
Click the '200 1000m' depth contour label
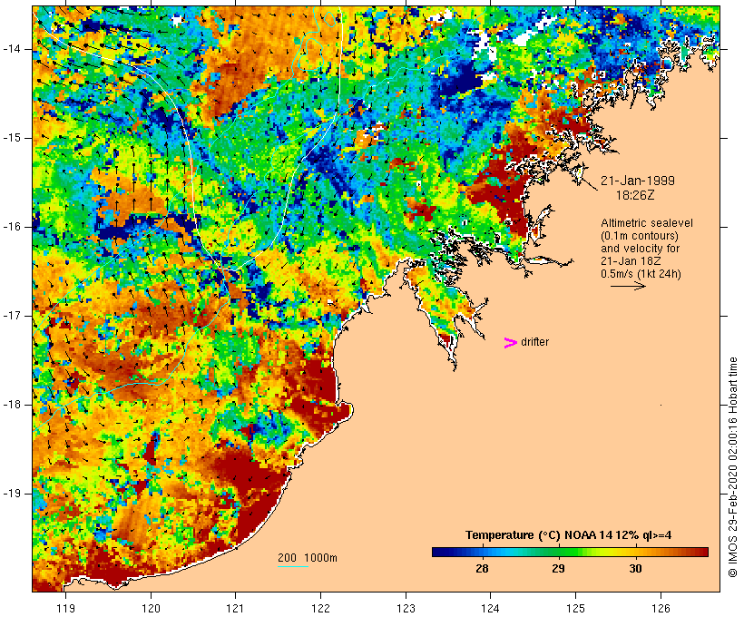tap(308, 558)
